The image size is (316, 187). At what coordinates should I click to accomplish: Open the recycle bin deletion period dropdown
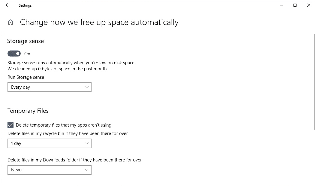pyautogui.click(x=49, y=143)
